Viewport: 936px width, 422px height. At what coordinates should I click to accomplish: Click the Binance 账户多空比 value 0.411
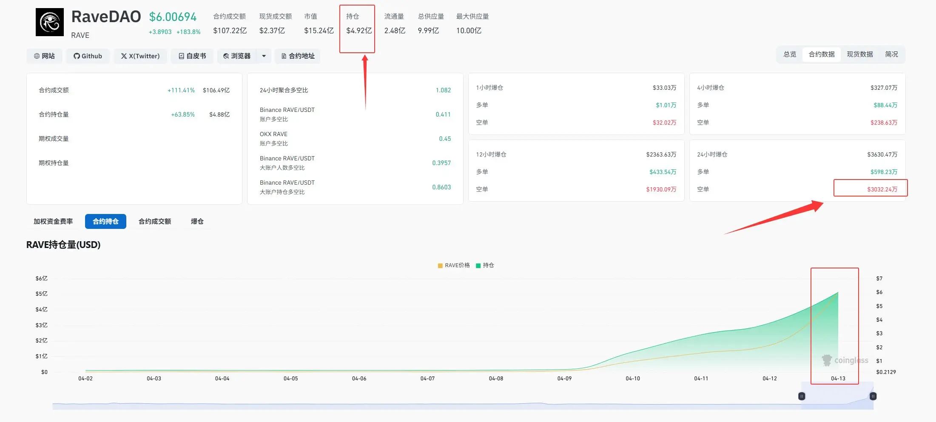(443, 114)
